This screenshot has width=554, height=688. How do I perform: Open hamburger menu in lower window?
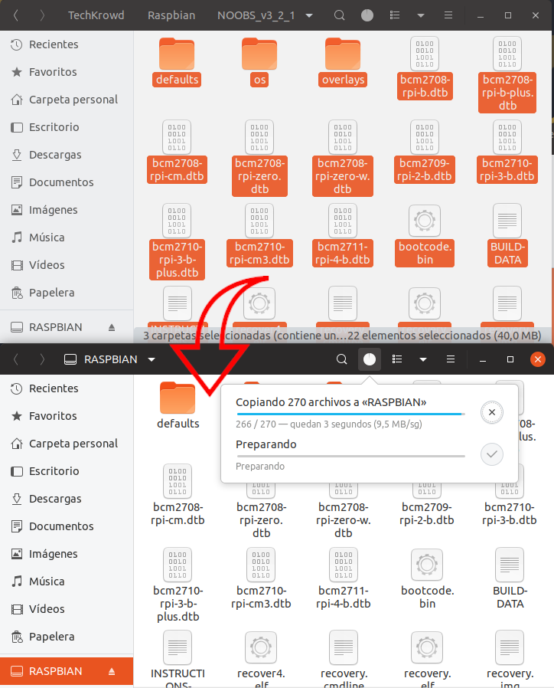(x=451, y=359)
